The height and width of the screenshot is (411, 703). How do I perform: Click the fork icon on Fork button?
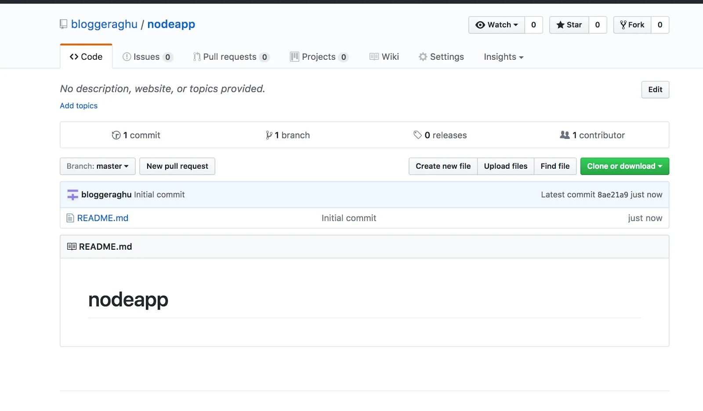pos(623,25)
